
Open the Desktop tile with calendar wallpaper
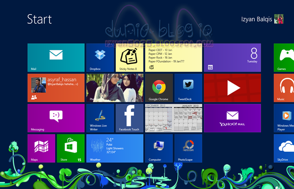pyautogui.click(x=174, y=118)
